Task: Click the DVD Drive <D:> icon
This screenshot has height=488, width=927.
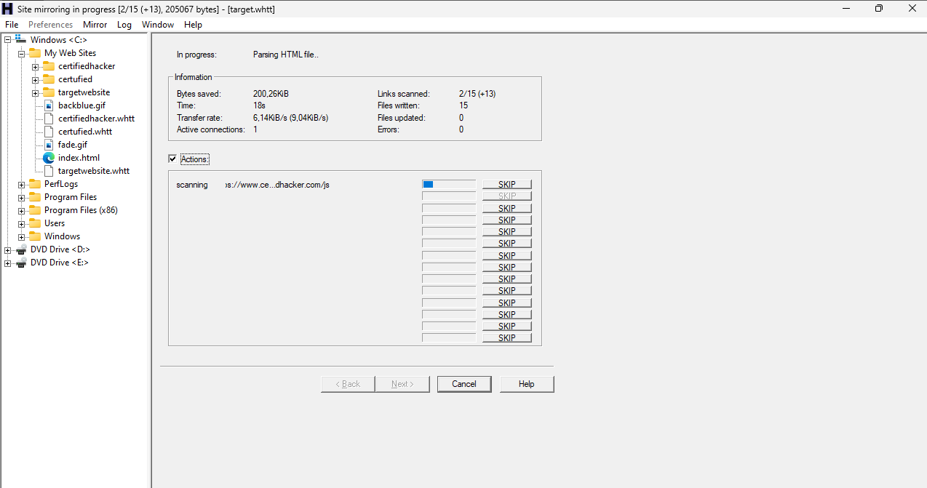Action: 21,249
